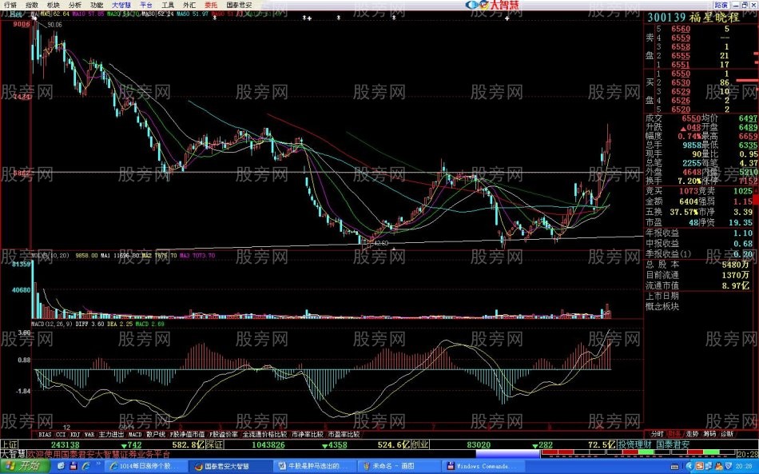Click the 年报收益 row in info panel

[x=700, y=233]
